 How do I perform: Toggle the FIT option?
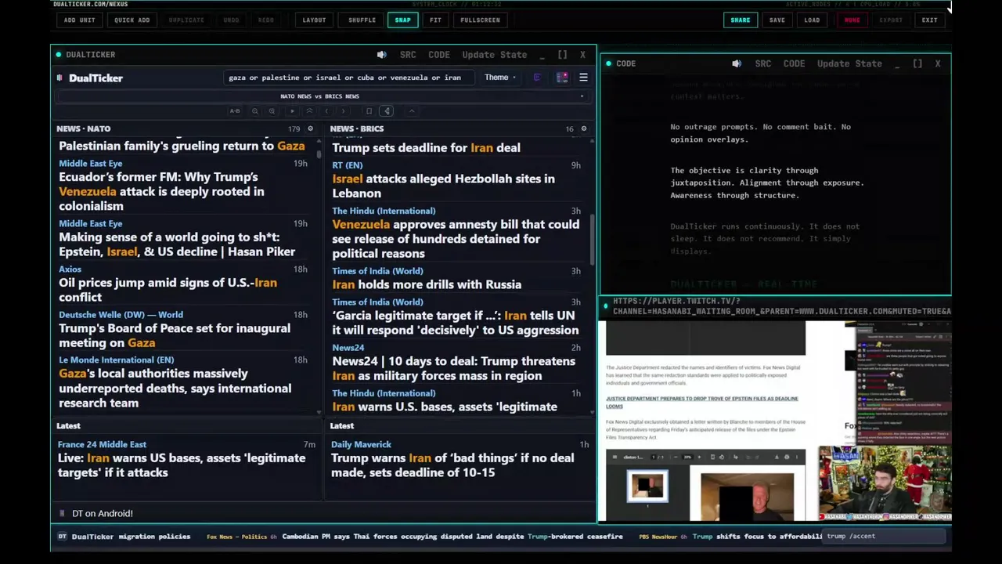(435, 20)
